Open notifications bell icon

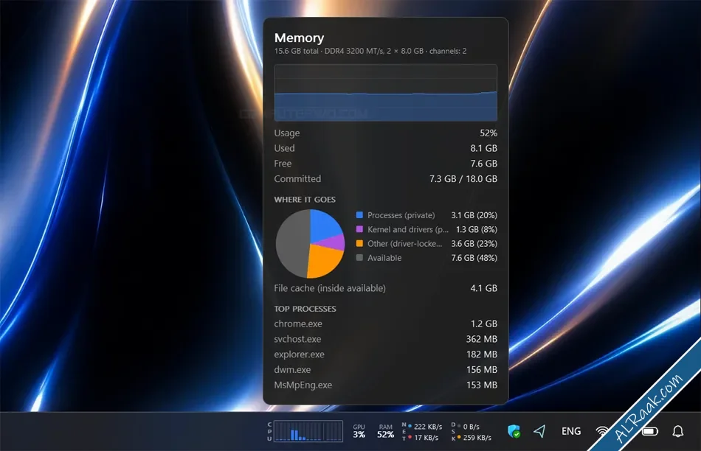(677, 431)
